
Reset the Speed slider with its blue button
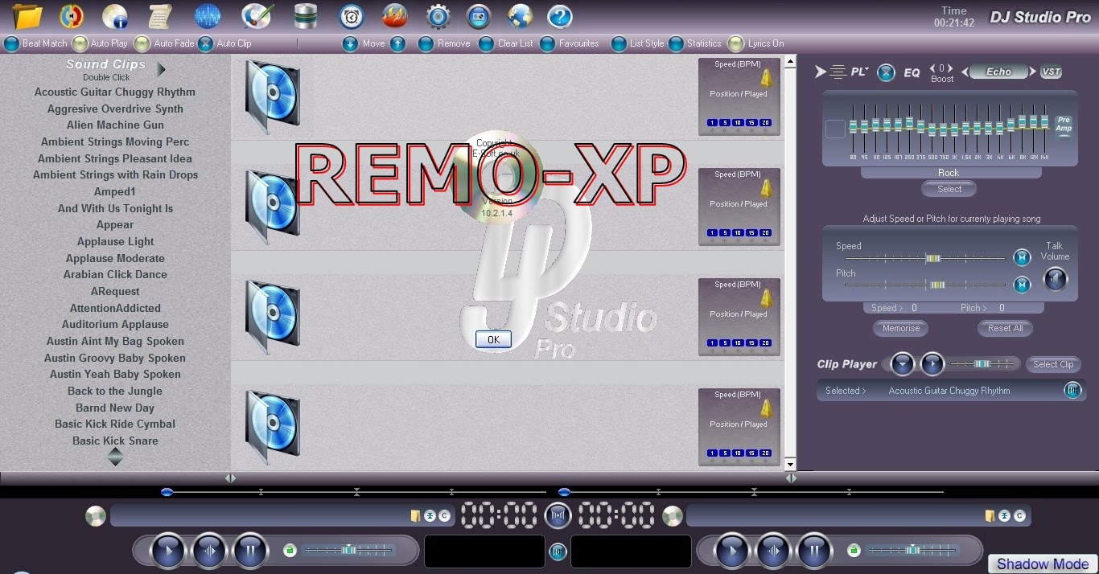click(1022, 258)
